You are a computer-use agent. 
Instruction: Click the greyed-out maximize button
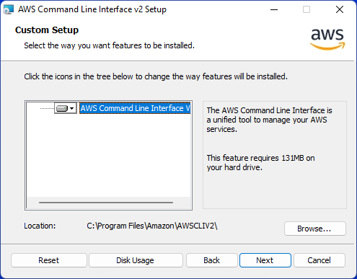[x=307, y=9]
